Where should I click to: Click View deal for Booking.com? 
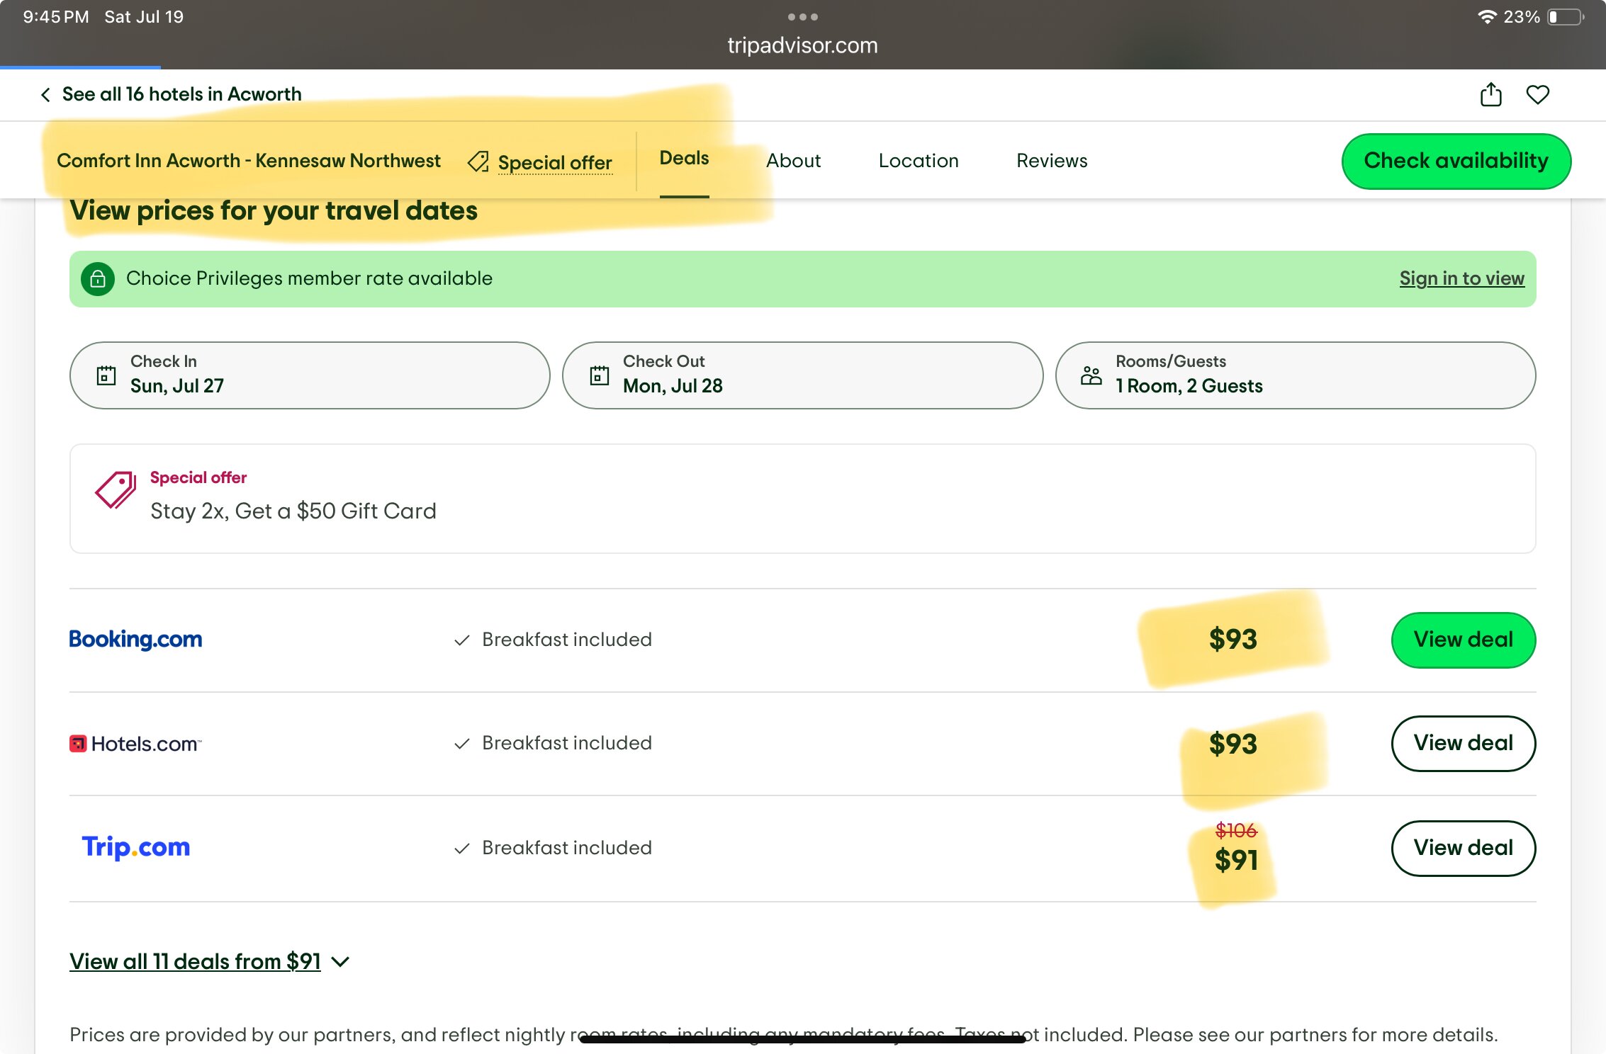[1463, 640]
